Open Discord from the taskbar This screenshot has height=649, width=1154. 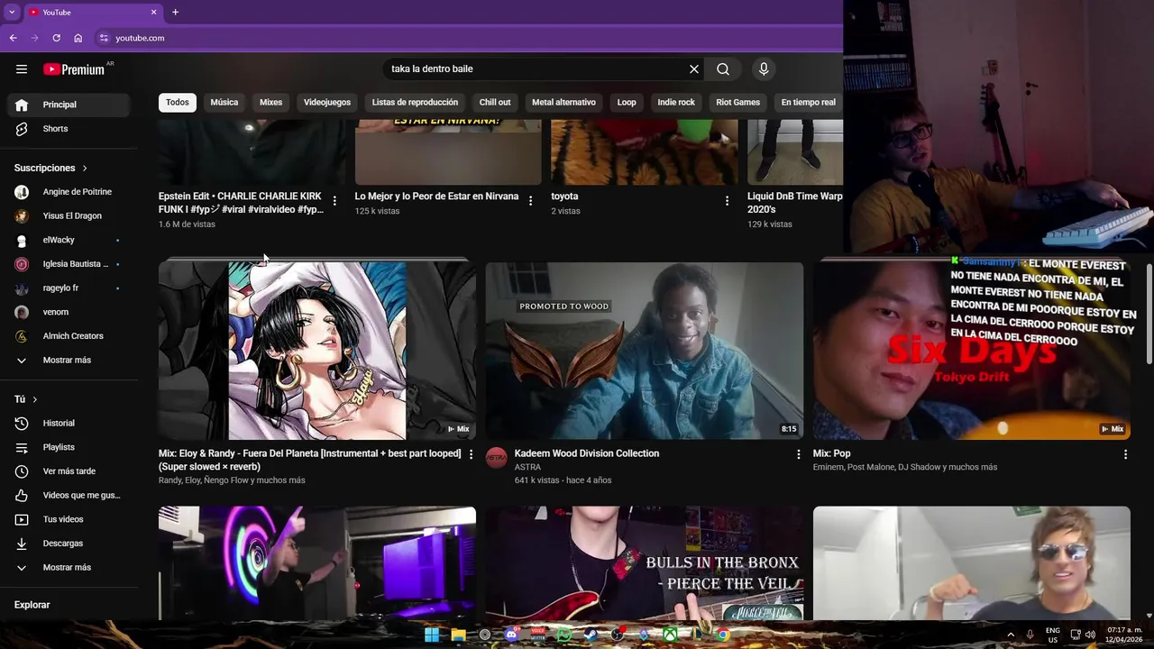pos(511,635)
